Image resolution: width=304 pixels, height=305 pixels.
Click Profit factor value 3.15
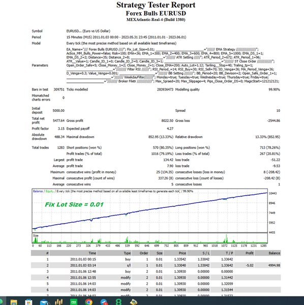click(61, 129)
